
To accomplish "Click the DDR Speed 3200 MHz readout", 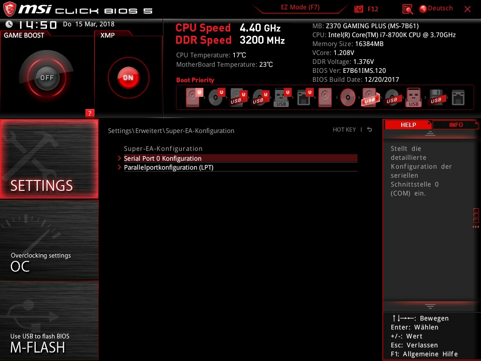I will coord(230,40).
